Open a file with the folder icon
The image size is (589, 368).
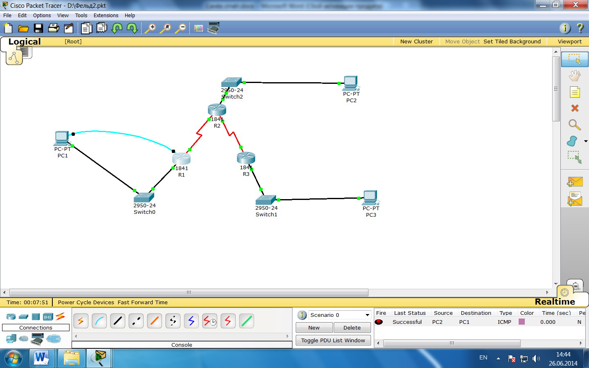23,28
